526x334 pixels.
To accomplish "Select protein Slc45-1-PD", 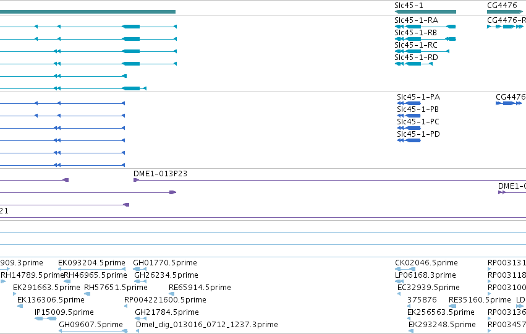I will pos(409,140).
